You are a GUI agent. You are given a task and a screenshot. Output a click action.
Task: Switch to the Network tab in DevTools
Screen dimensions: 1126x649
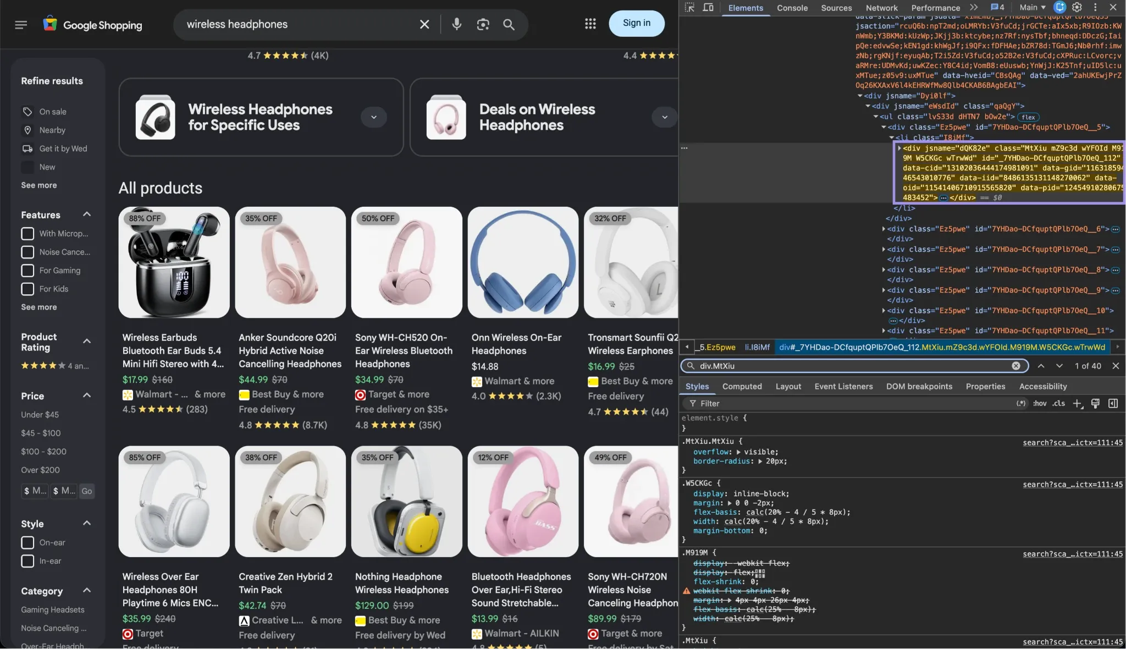click(881, 8)
